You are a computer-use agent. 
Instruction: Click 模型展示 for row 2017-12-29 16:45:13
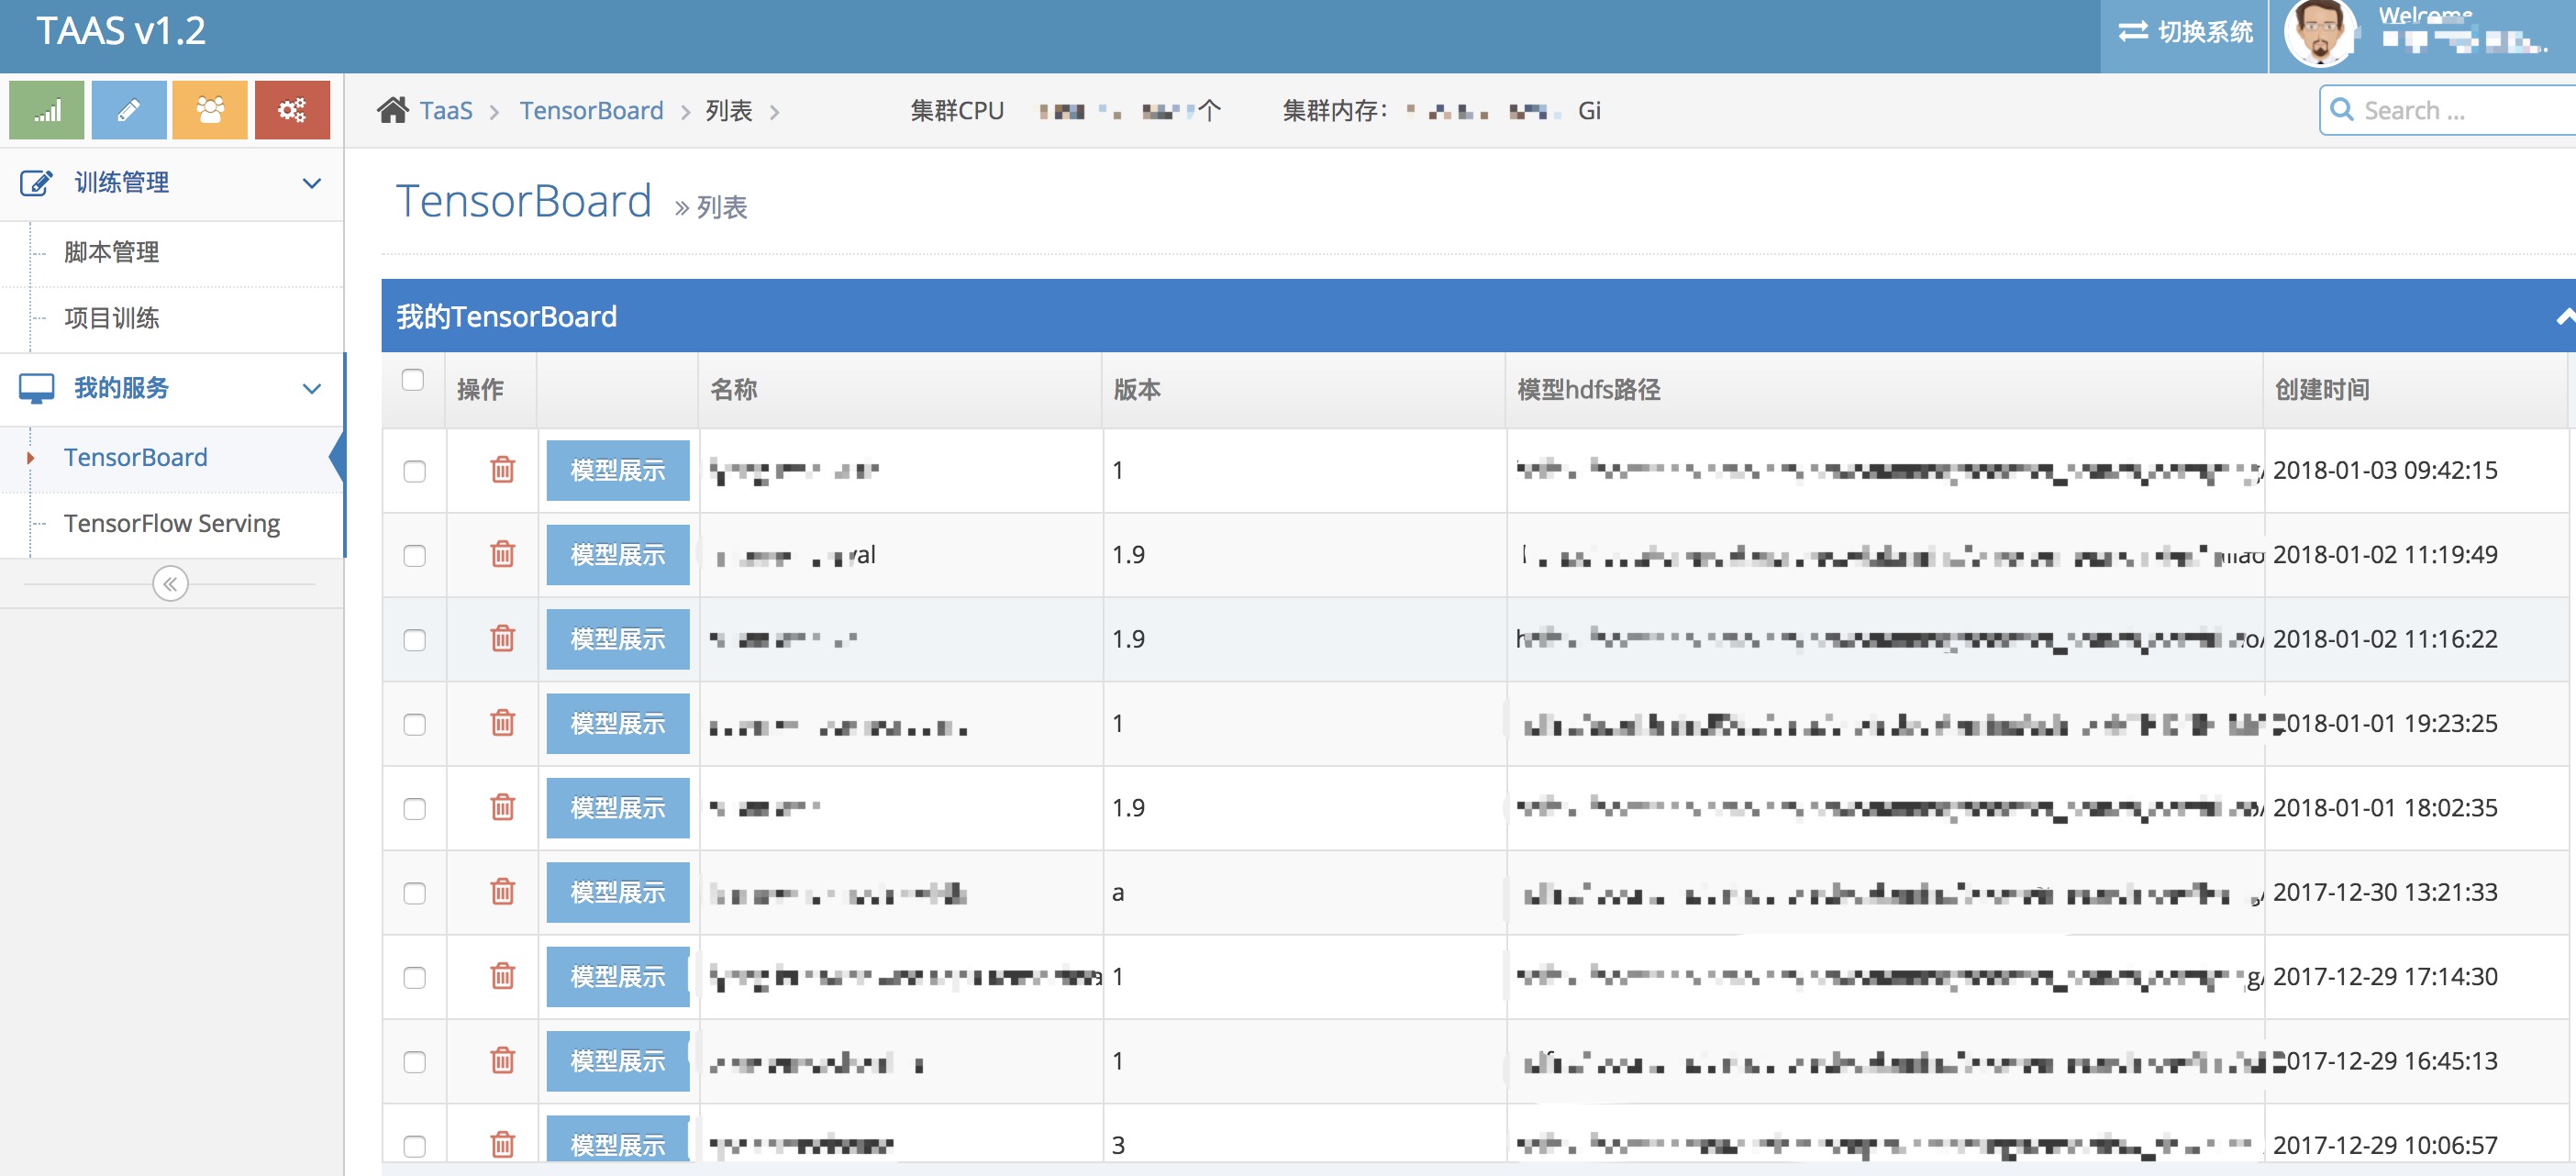[x=617, y=1061]
